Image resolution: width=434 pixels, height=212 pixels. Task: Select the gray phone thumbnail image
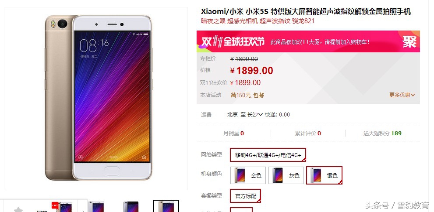coord(131,206)
